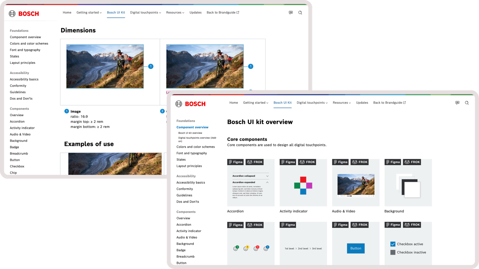Select Bosch UI Kit tab in back window
This screenshot has height=269, width=479.
[x=116, y=13]
